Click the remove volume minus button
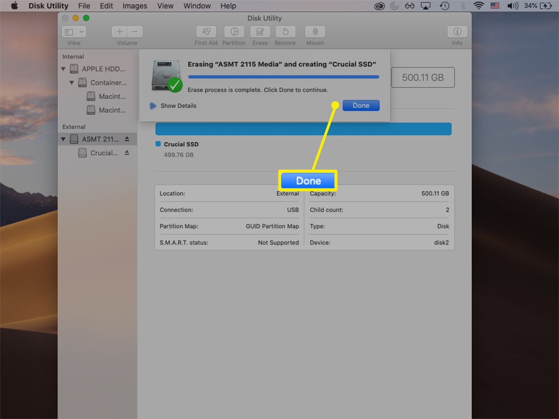The width and height of the screenshot is (559, 419). pyautogui.click(x=135, y=32)
